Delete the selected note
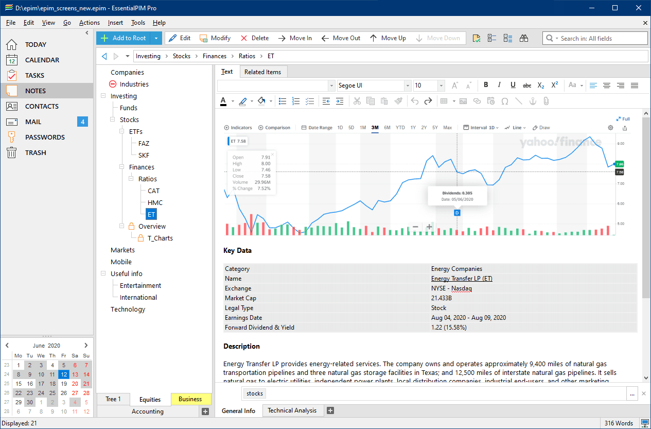Image resolution: width=651 pixels, height=429 pixels. point(254,38)
